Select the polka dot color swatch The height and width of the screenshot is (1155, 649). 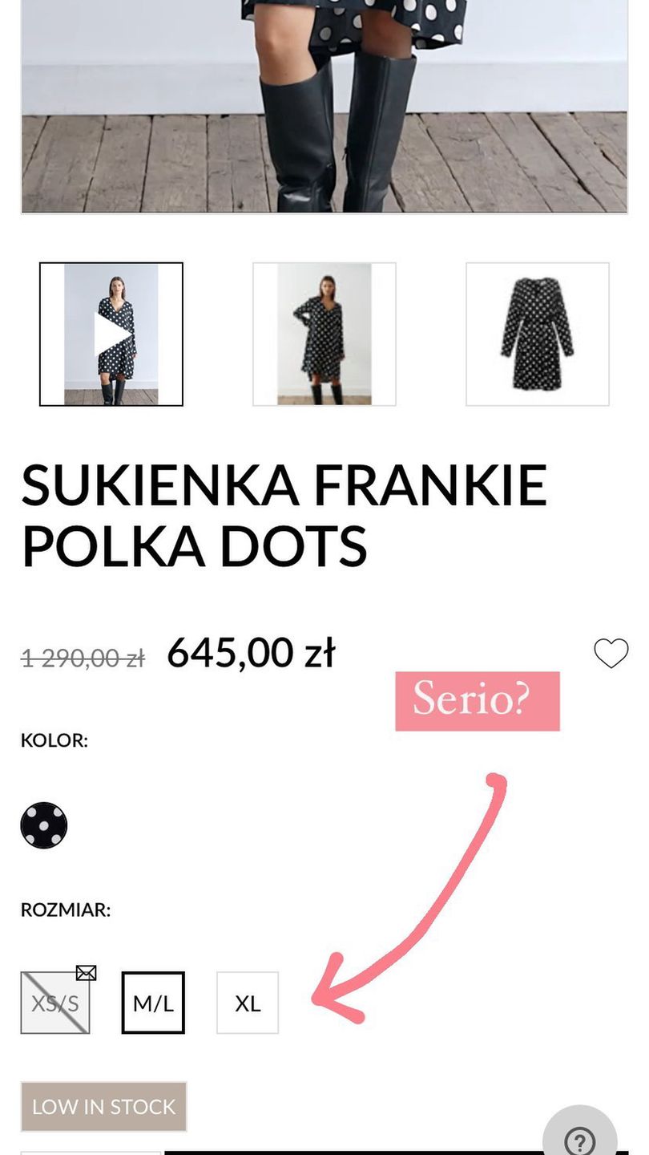coord(44,825)
